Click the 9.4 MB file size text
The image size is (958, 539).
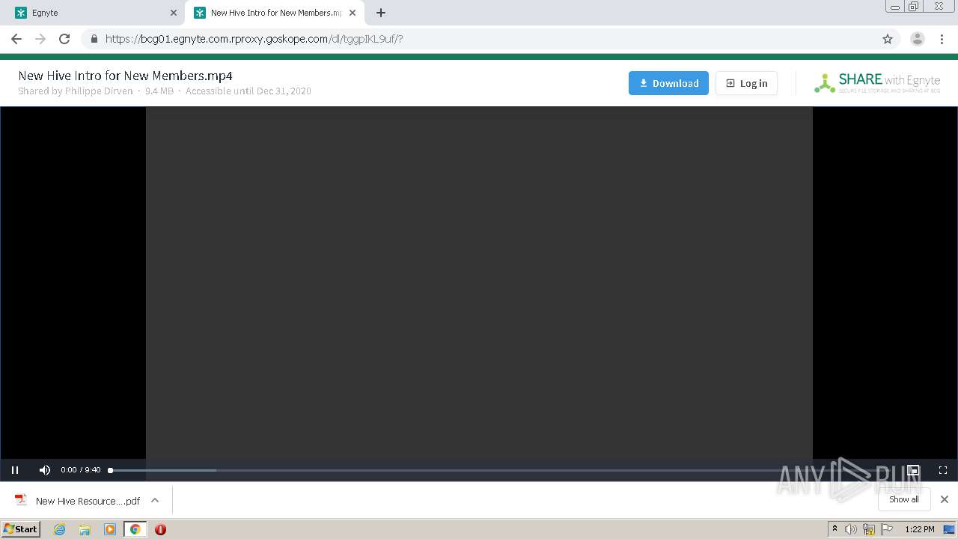(x=159, y=91)
